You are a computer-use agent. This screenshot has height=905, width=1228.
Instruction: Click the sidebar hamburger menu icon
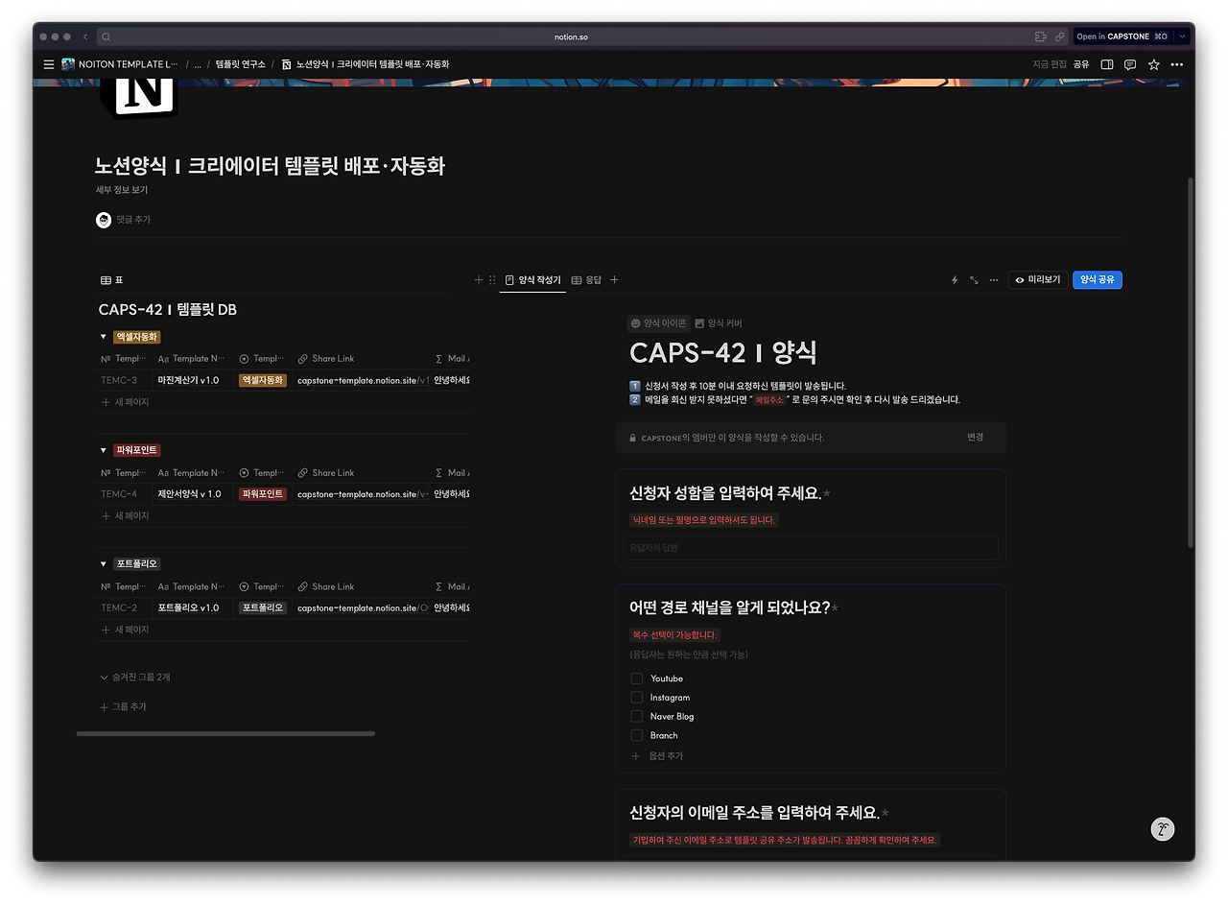(48, 64)
